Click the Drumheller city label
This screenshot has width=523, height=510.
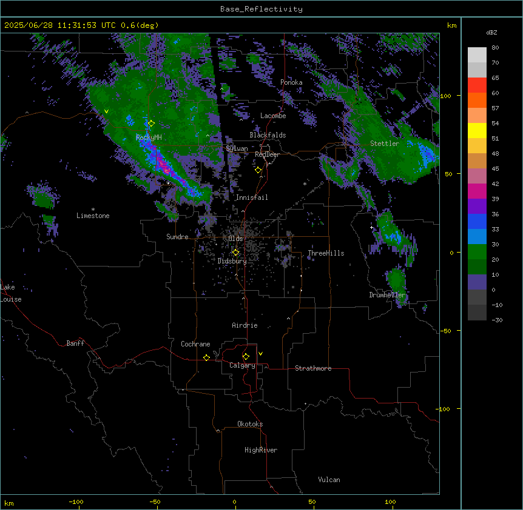387,295
